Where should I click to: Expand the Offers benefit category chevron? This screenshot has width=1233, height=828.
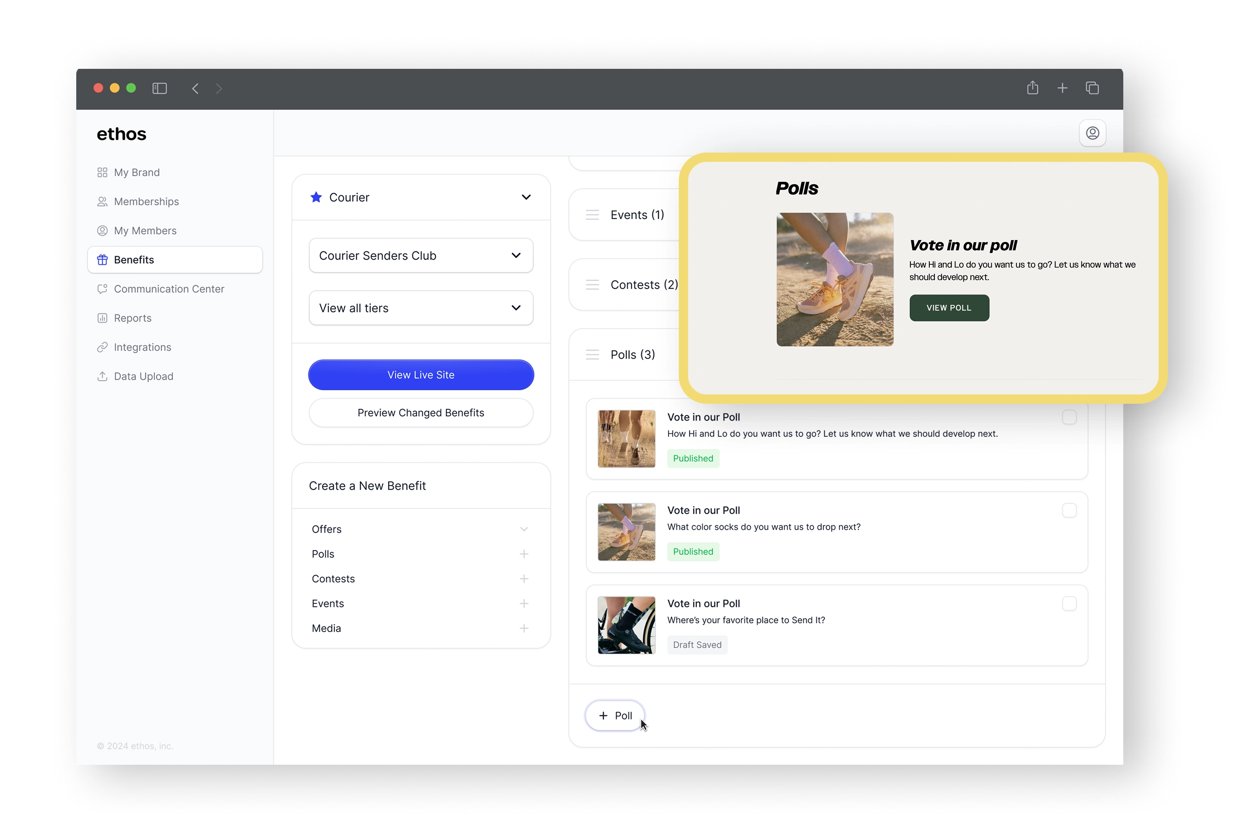524,529
